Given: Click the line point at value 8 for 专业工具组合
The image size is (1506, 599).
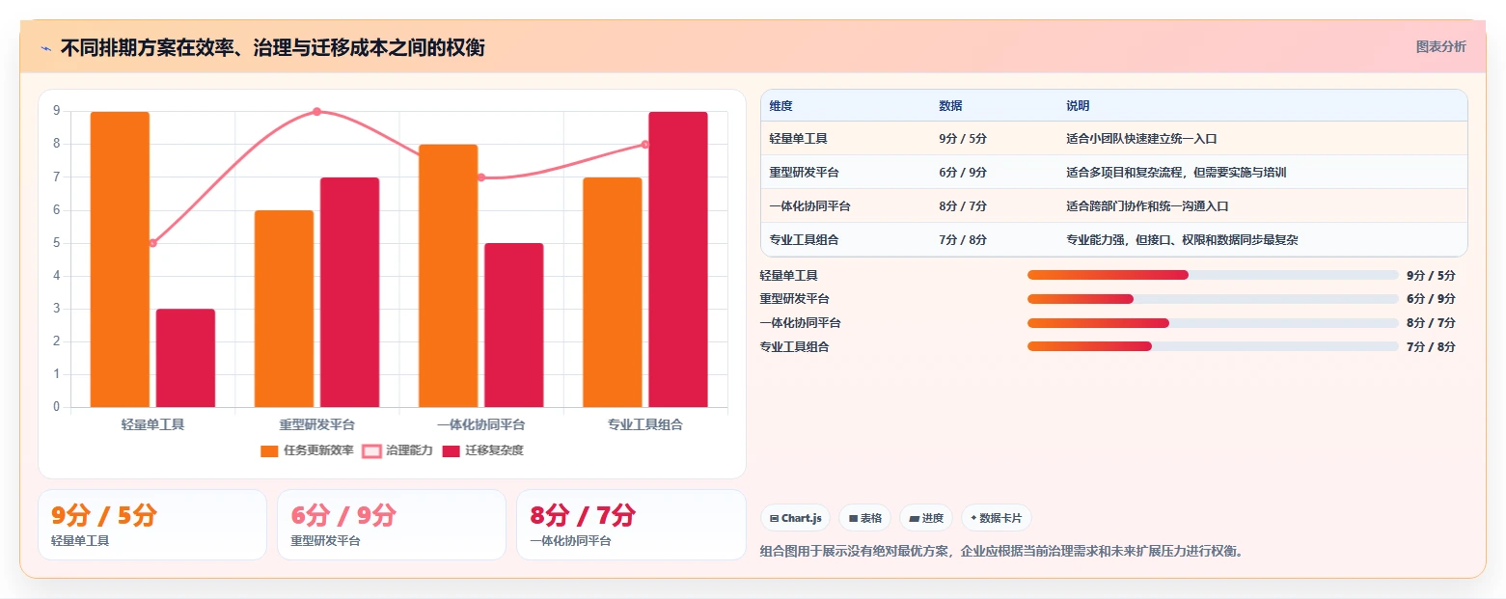Looking at the screenshot, I should (644, 145).
